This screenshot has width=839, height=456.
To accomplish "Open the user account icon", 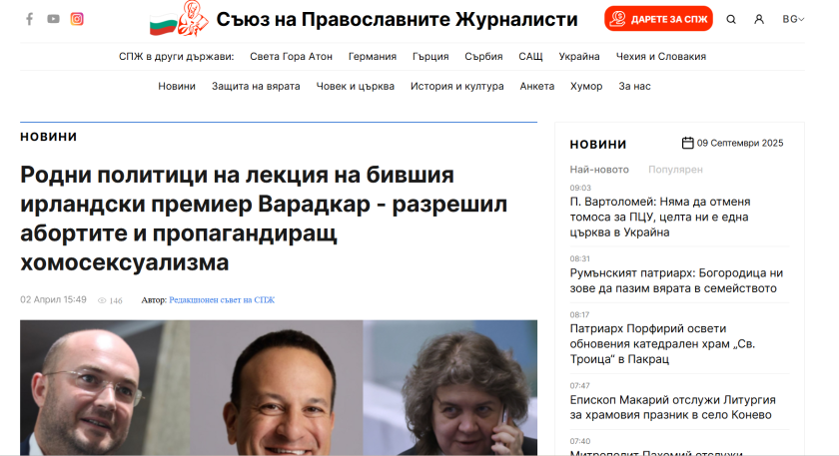I will pyautogui.click(x=759, y=19).
